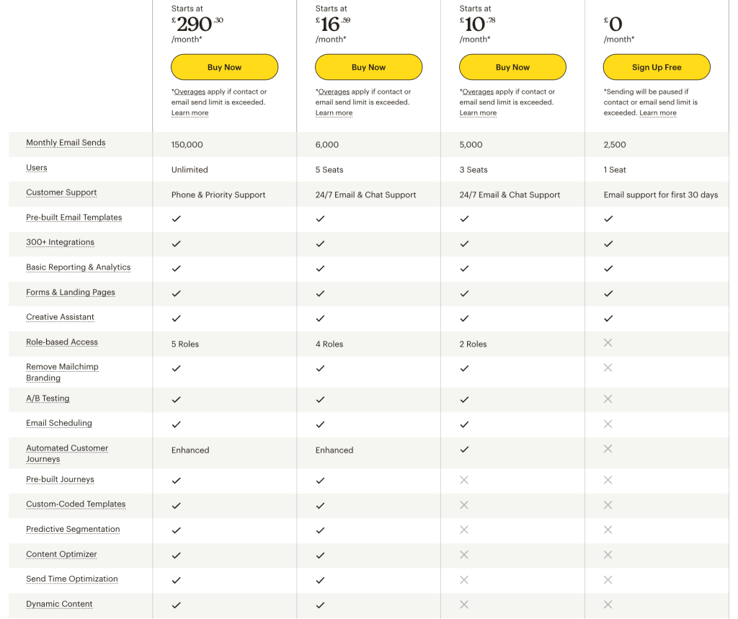Click the Monthly Email Sends feature label
Screen dimensions: 738x619
tap(66, 143)
